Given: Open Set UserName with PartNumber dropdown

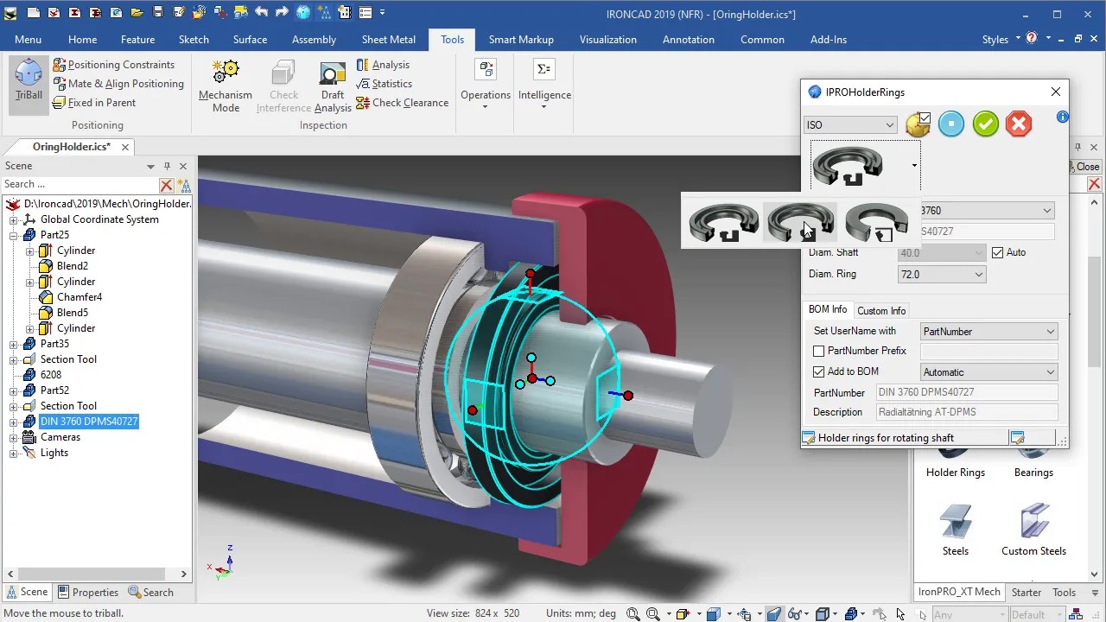Looking at the screenshot, I should [988, 331].
